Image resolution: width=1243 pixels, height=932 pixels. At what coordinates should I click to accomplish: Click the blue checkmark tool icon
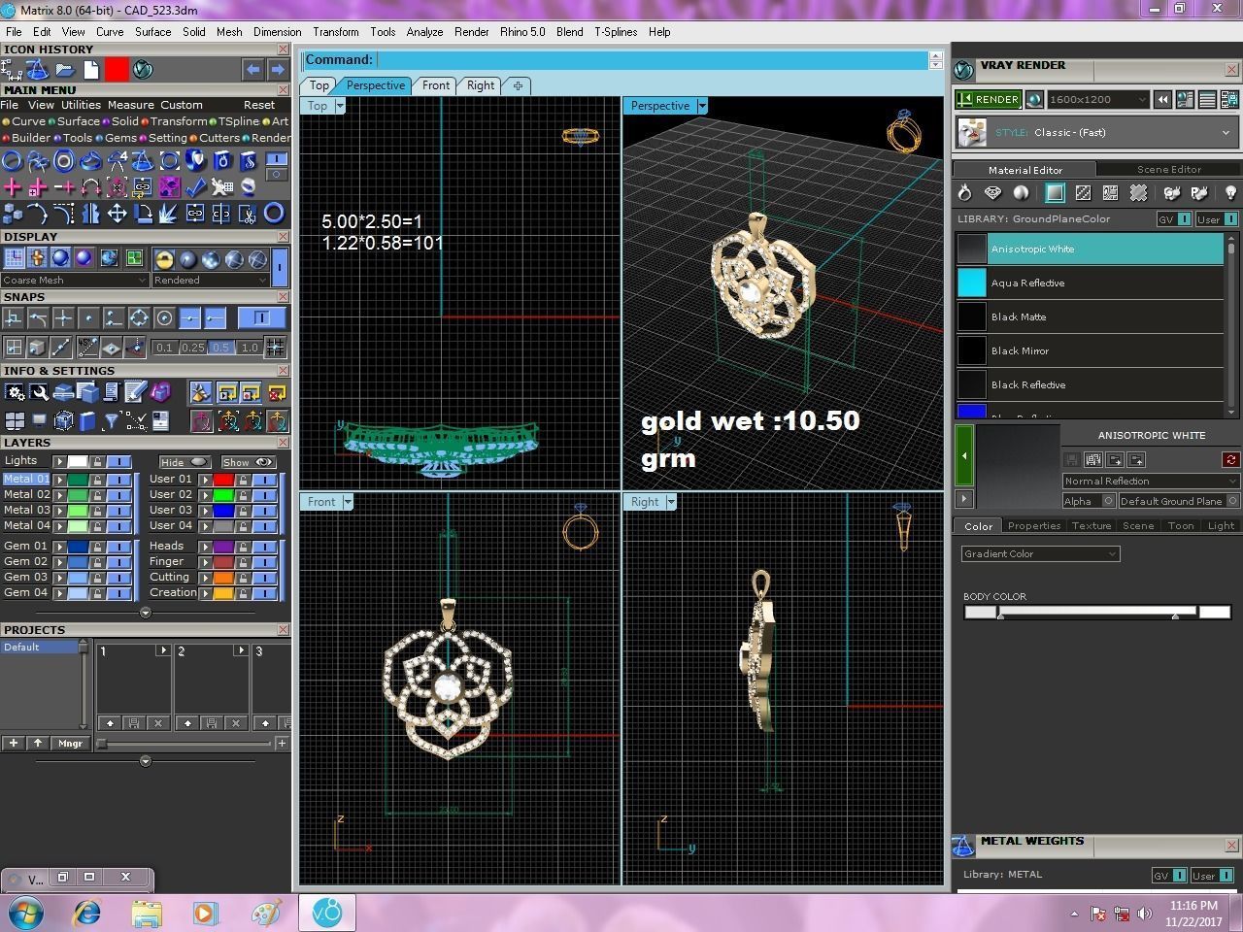click(x=195, y=187)
